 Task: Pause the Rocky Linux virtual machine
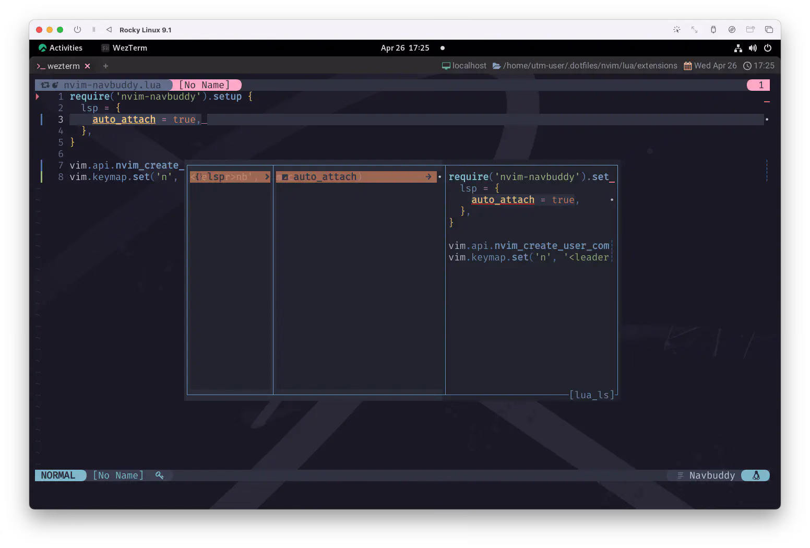pyautogui.click(x=94, y=30)
